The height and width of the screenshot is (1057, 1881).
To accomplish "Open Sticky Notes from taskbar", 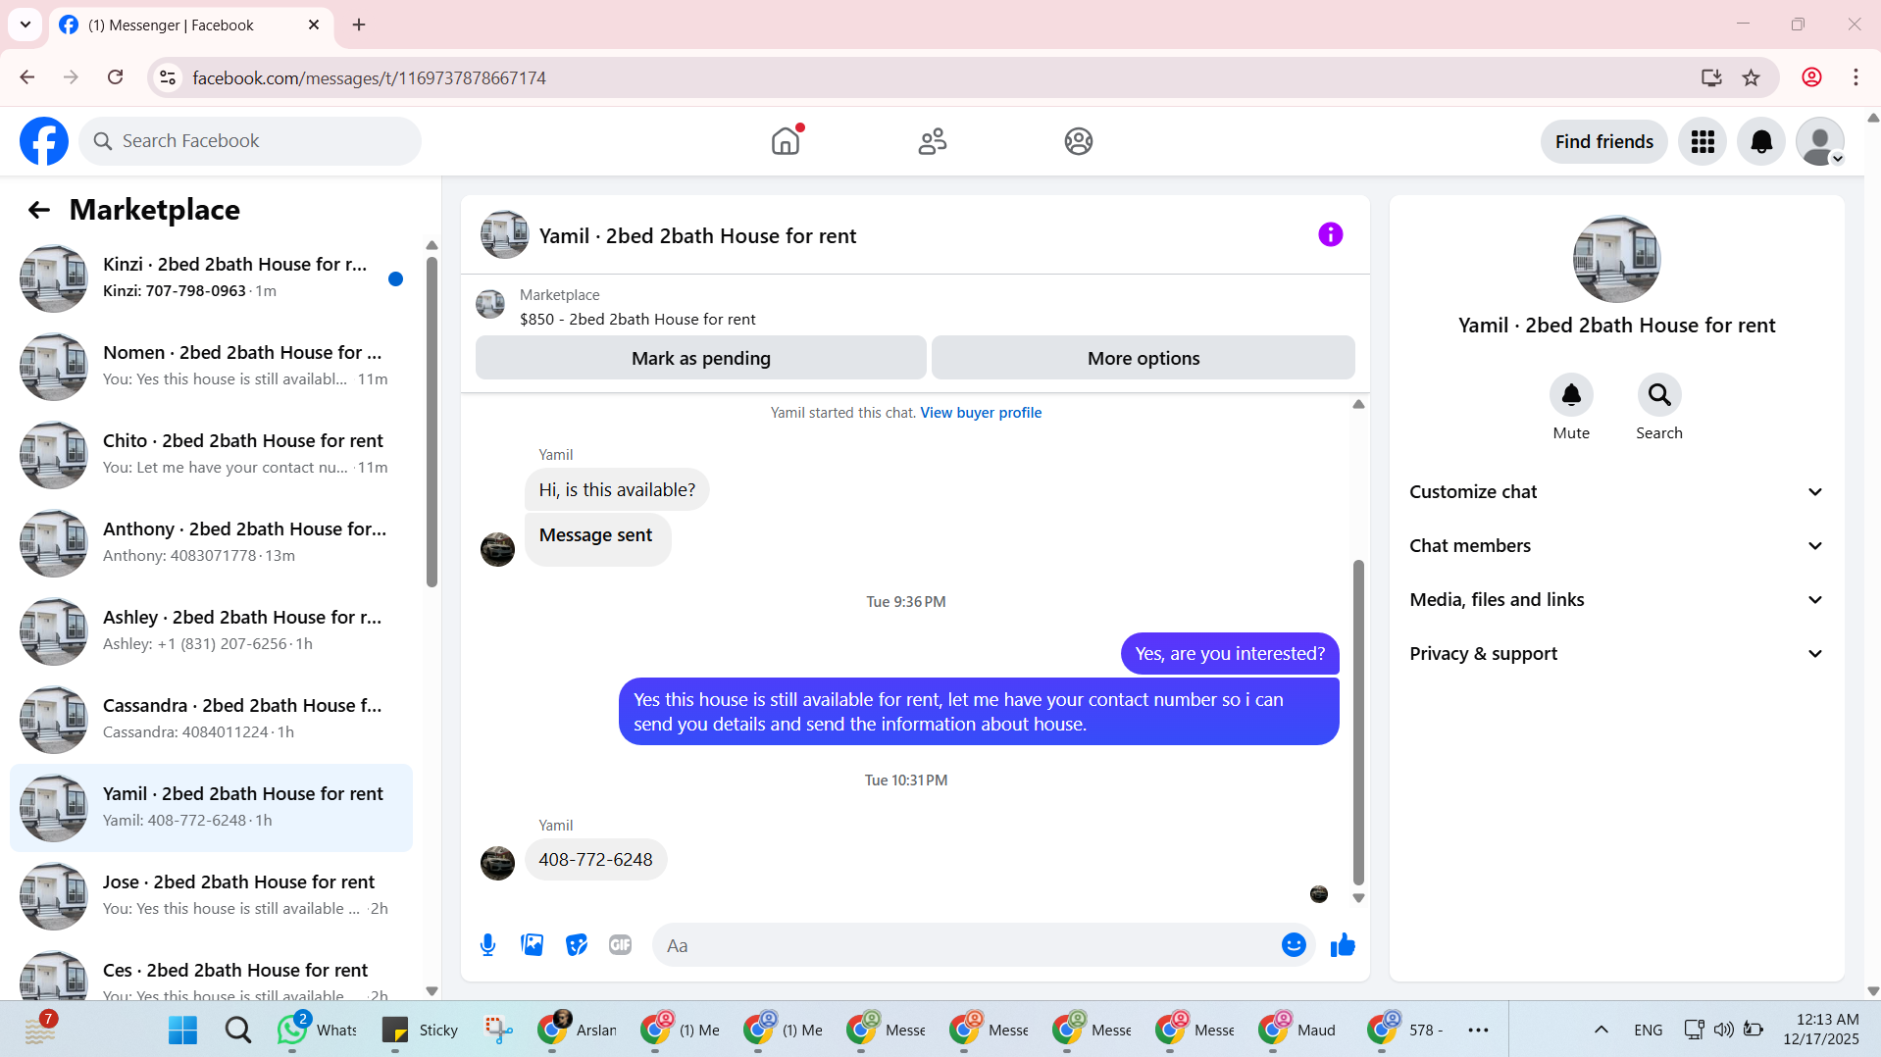I will 420,1030.
